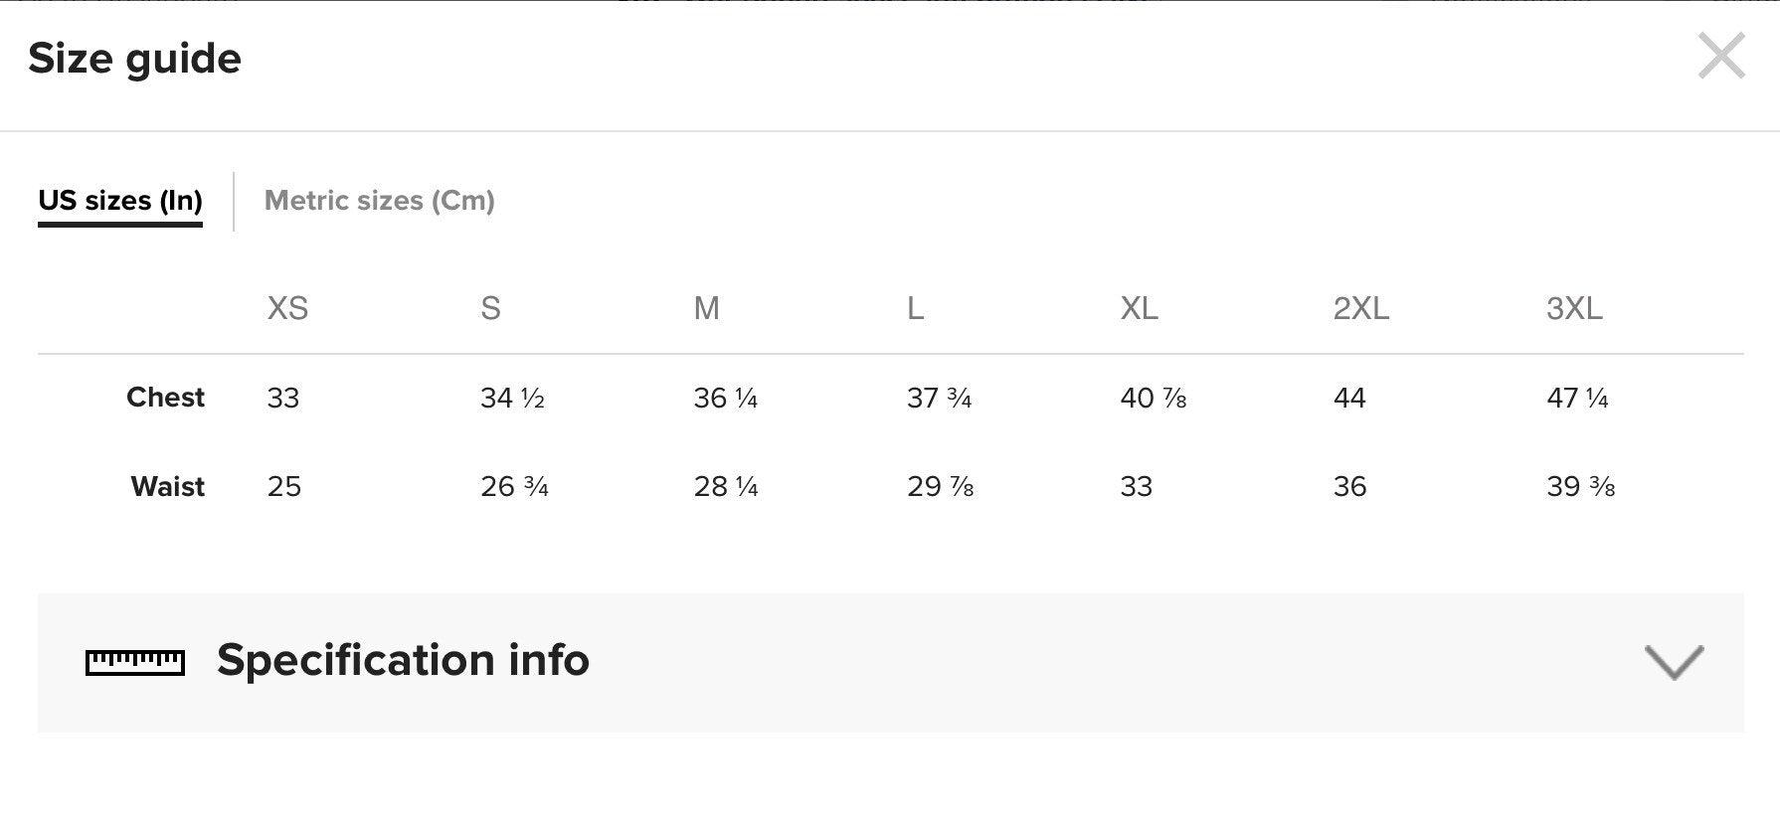Screen dimensions: 1780x824
Task: Select the 3XL size column header
Action: (1574, 308)
